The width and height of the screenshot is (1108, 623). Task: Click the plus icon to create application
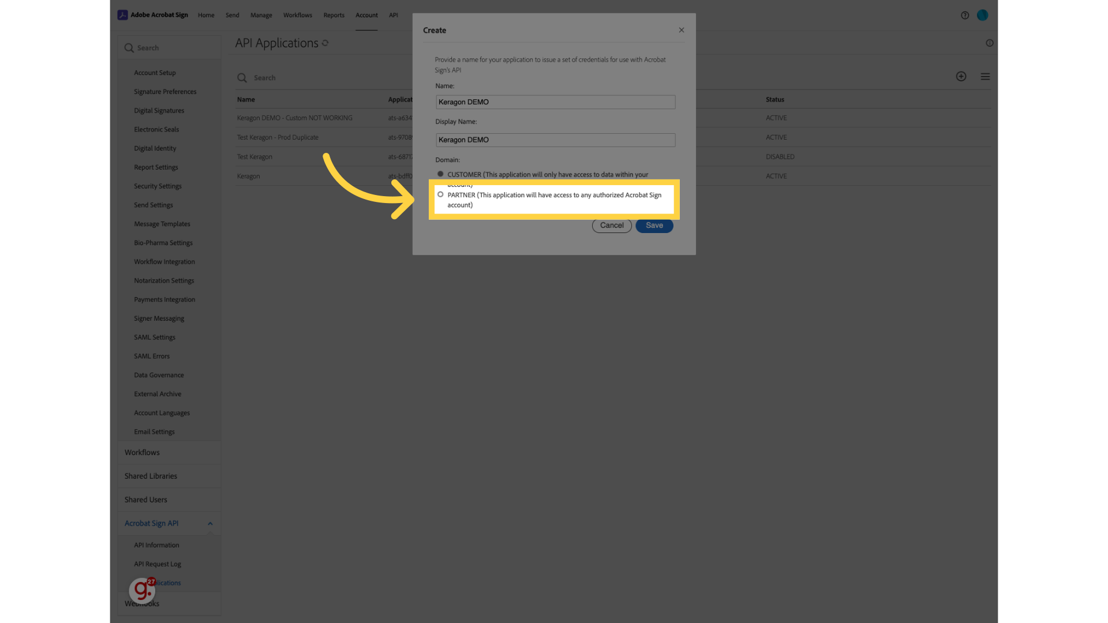[x=961, y=77]
